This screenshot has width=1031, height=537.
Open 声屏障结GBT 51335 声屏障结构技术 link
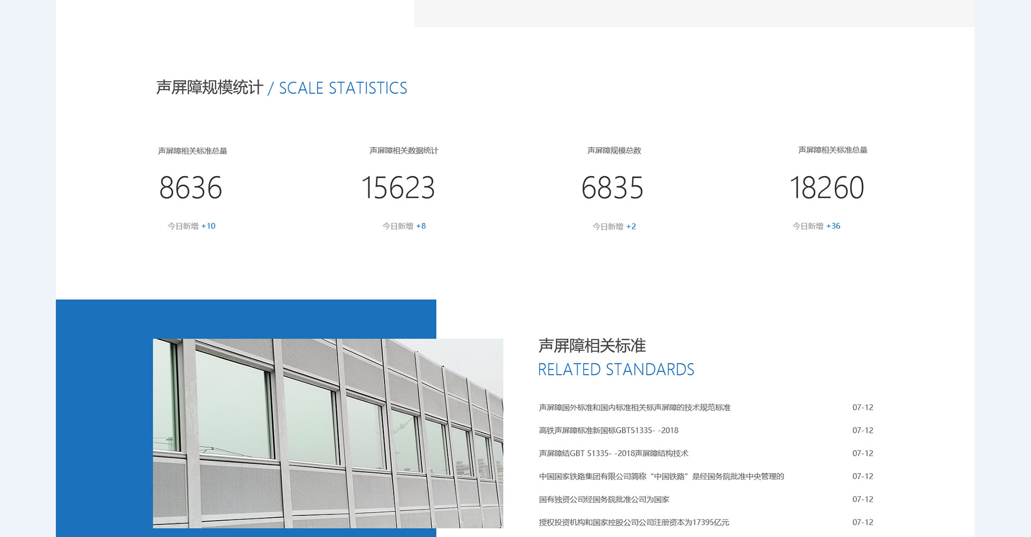[x=613, y=453]
